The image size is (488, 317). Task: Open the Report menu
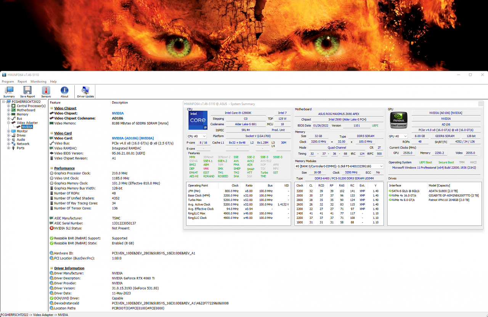tap(22, 81)
